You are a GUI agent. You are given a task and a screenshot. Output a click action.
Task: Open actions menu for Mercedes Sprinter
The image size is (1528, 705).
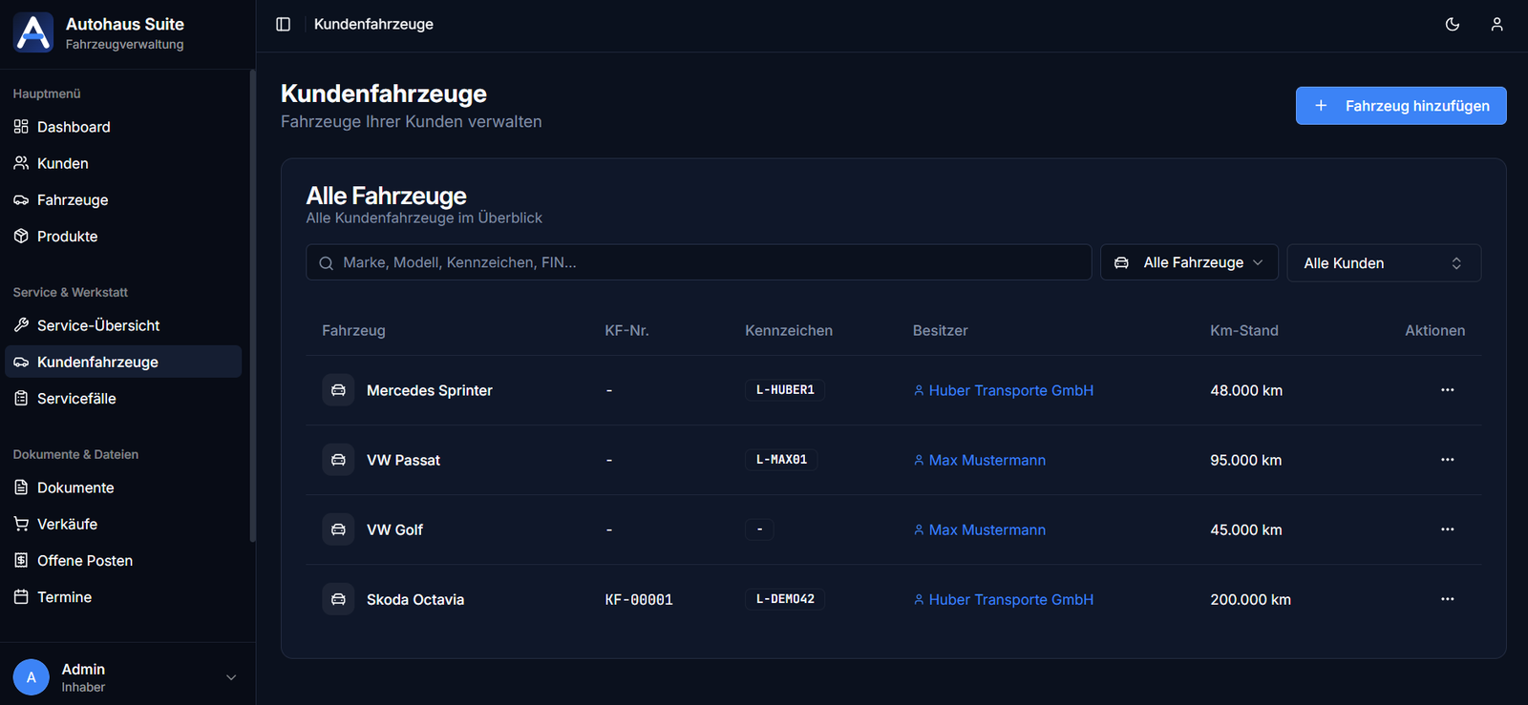point(1447,390)
